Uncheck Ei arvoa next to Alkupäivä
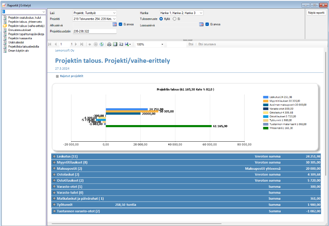329x226 pixels. point(121,25)
